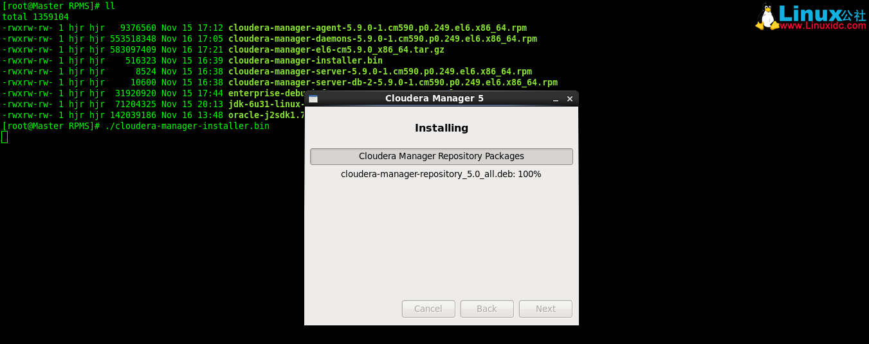Click file size 553518348 in terminal listing
Screen dimensions: 869x344
[x=133, y=39]
